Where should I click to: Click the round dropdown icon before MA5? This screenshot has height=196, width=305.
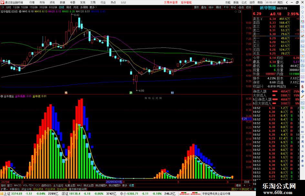[20, 12]
